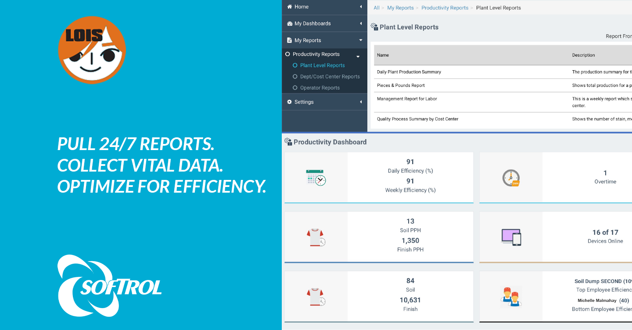This screenshot has height=330, width=632.
Task: Open Productivity Reports sidebar section
Action: pos(316,54)
